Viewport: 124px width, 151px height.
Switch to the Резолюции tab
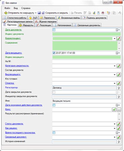(x=43, y=25)
